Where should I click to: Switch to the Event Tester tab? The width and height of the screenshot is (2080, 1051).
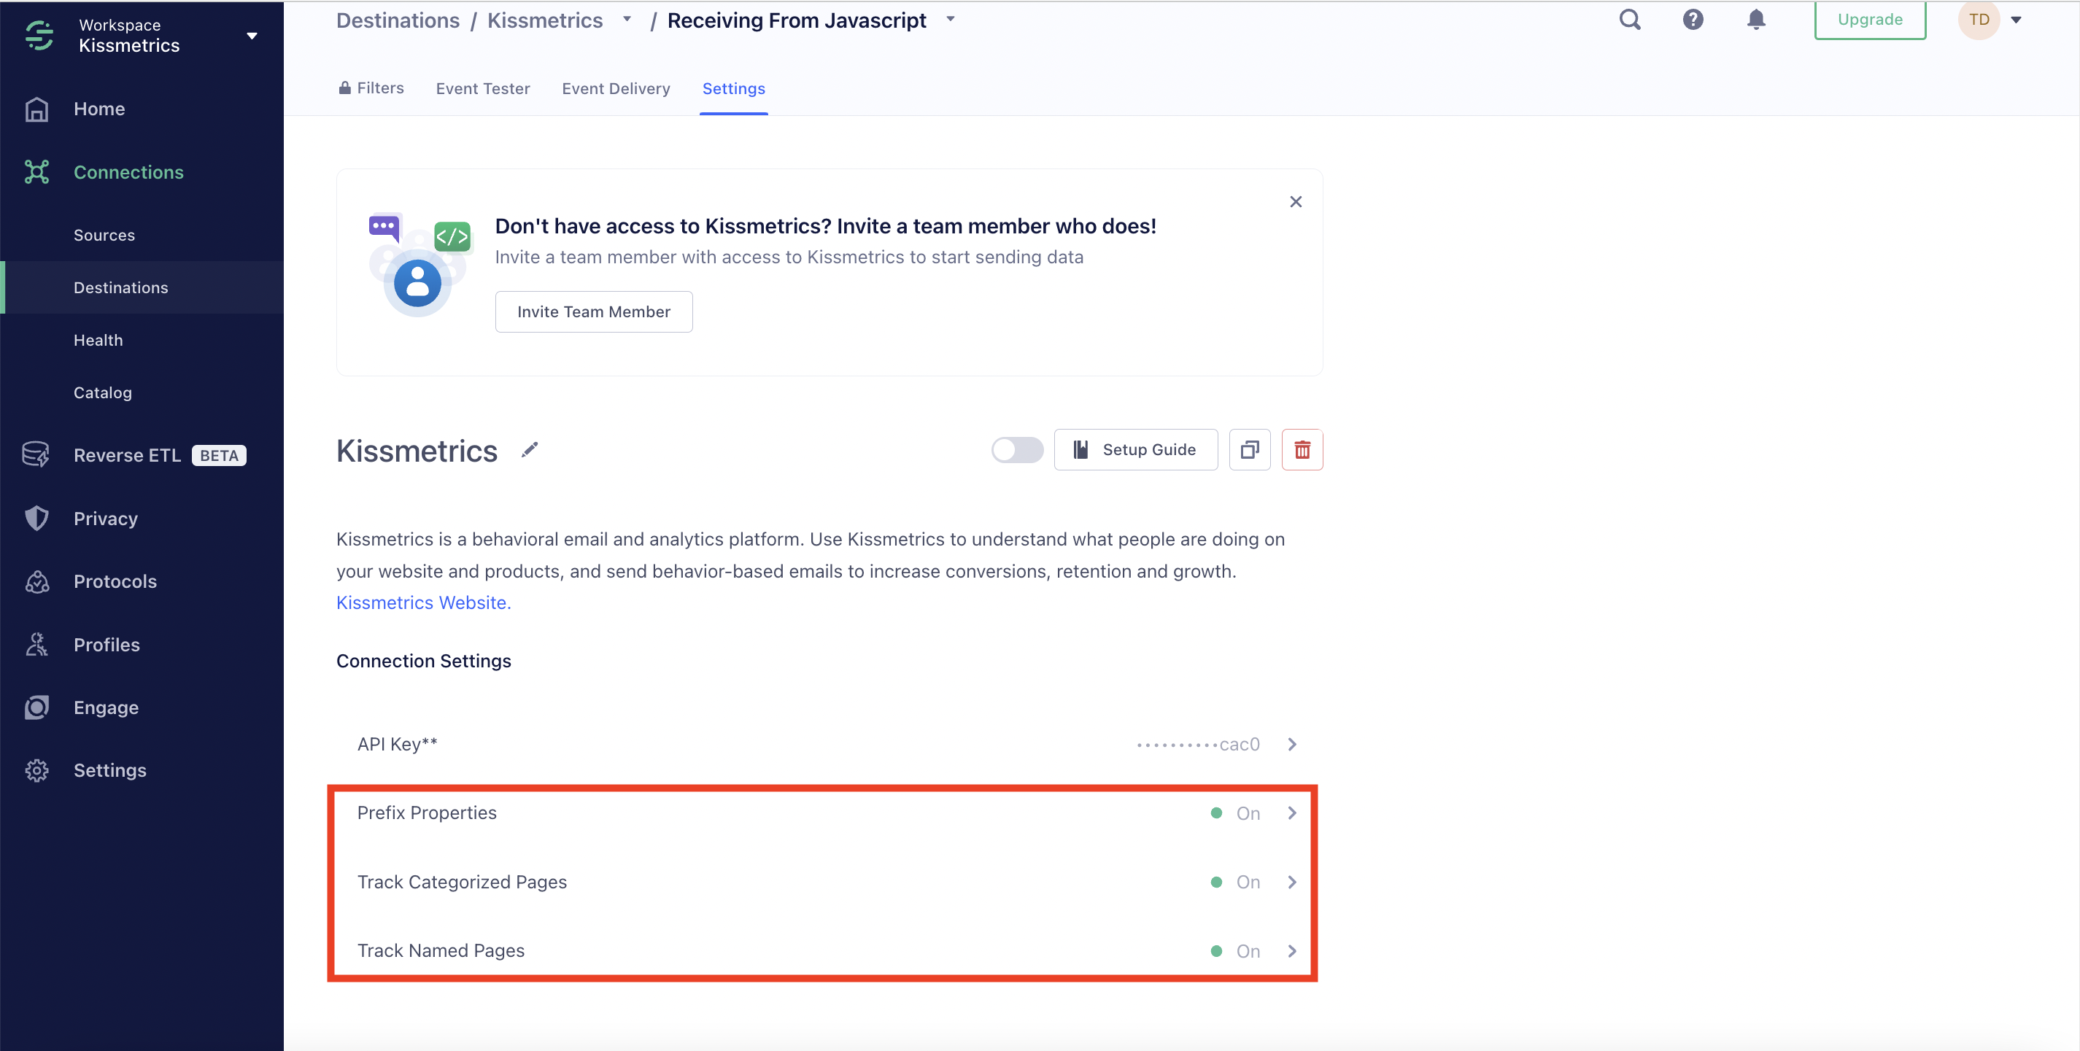point(482,89)
